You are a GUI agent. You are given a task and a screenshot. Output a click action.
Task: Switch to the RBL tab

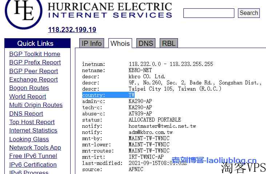(x=168, y=43)
